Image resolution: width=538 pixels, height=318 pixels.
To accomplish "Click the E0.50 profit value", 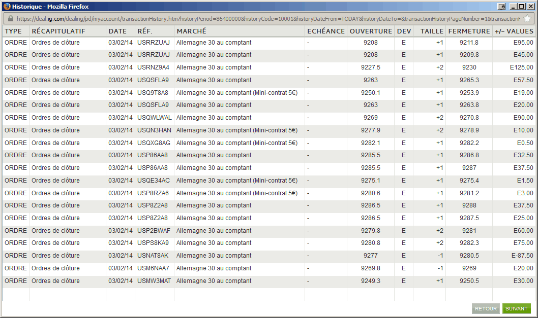I will click(x=525, y=143).
